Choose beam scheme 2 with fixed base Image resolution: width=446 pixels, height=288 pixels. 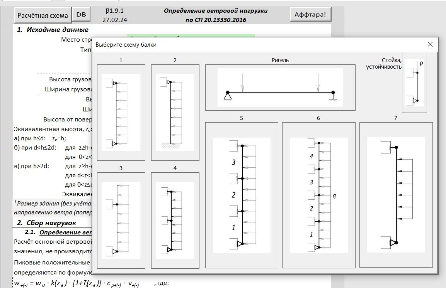click(x=175, y=112)
